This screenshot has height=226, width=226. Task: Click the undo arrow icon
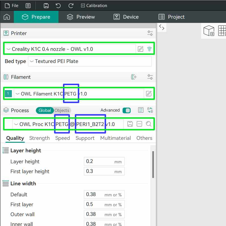(x=58, y=6)
